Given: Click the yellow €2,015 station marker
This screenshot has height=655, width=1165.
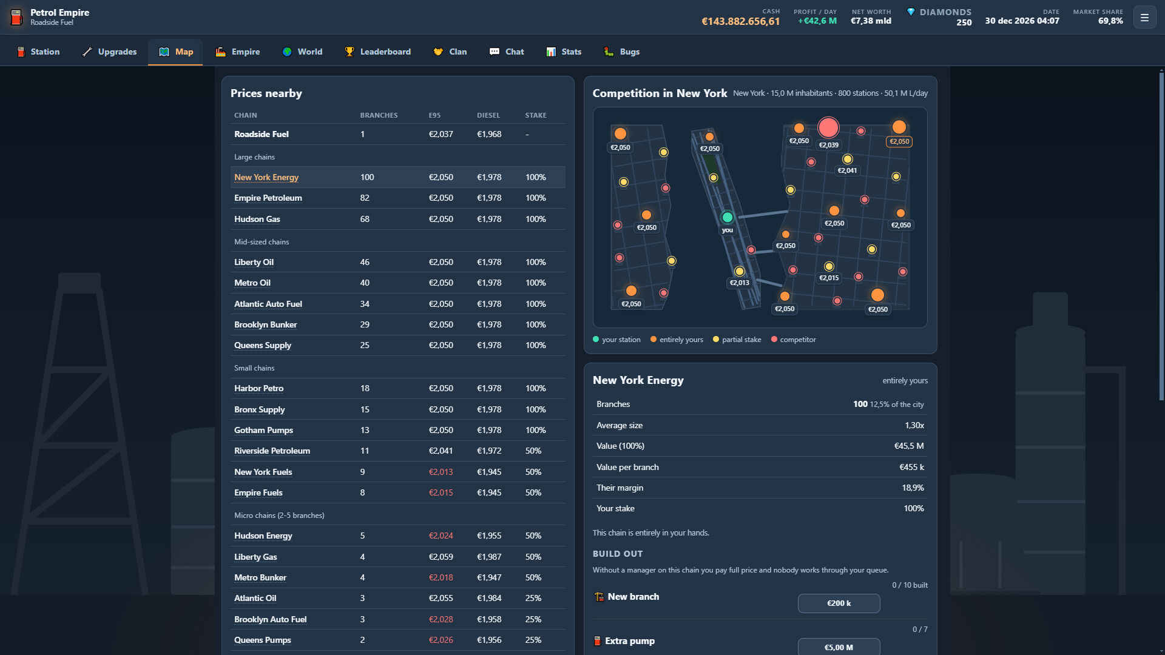Looking at the screenshot, I should coord(829,267).
